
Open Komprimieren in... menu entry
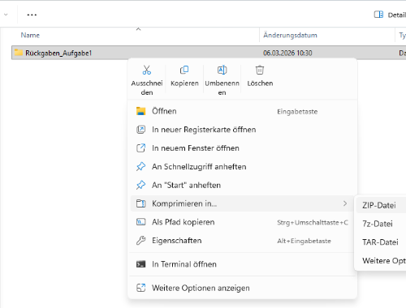(x=242, y=203)
